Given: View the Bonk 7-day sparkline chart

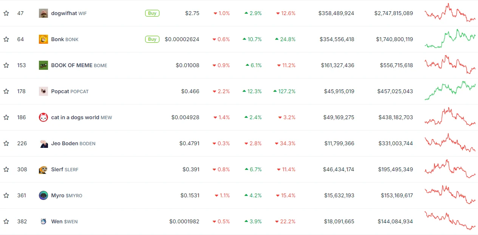Looking at the screenshot, I should (450, 38).
